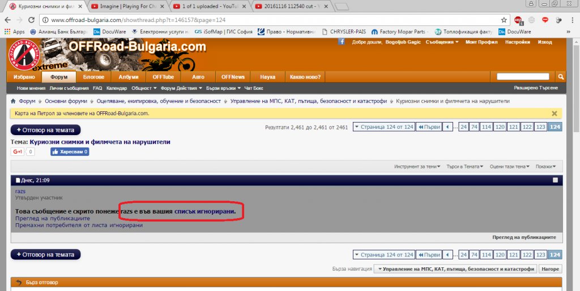
Task: Select the Албуми nav tab
Action: pyautogui.click(x=129, y=77)
